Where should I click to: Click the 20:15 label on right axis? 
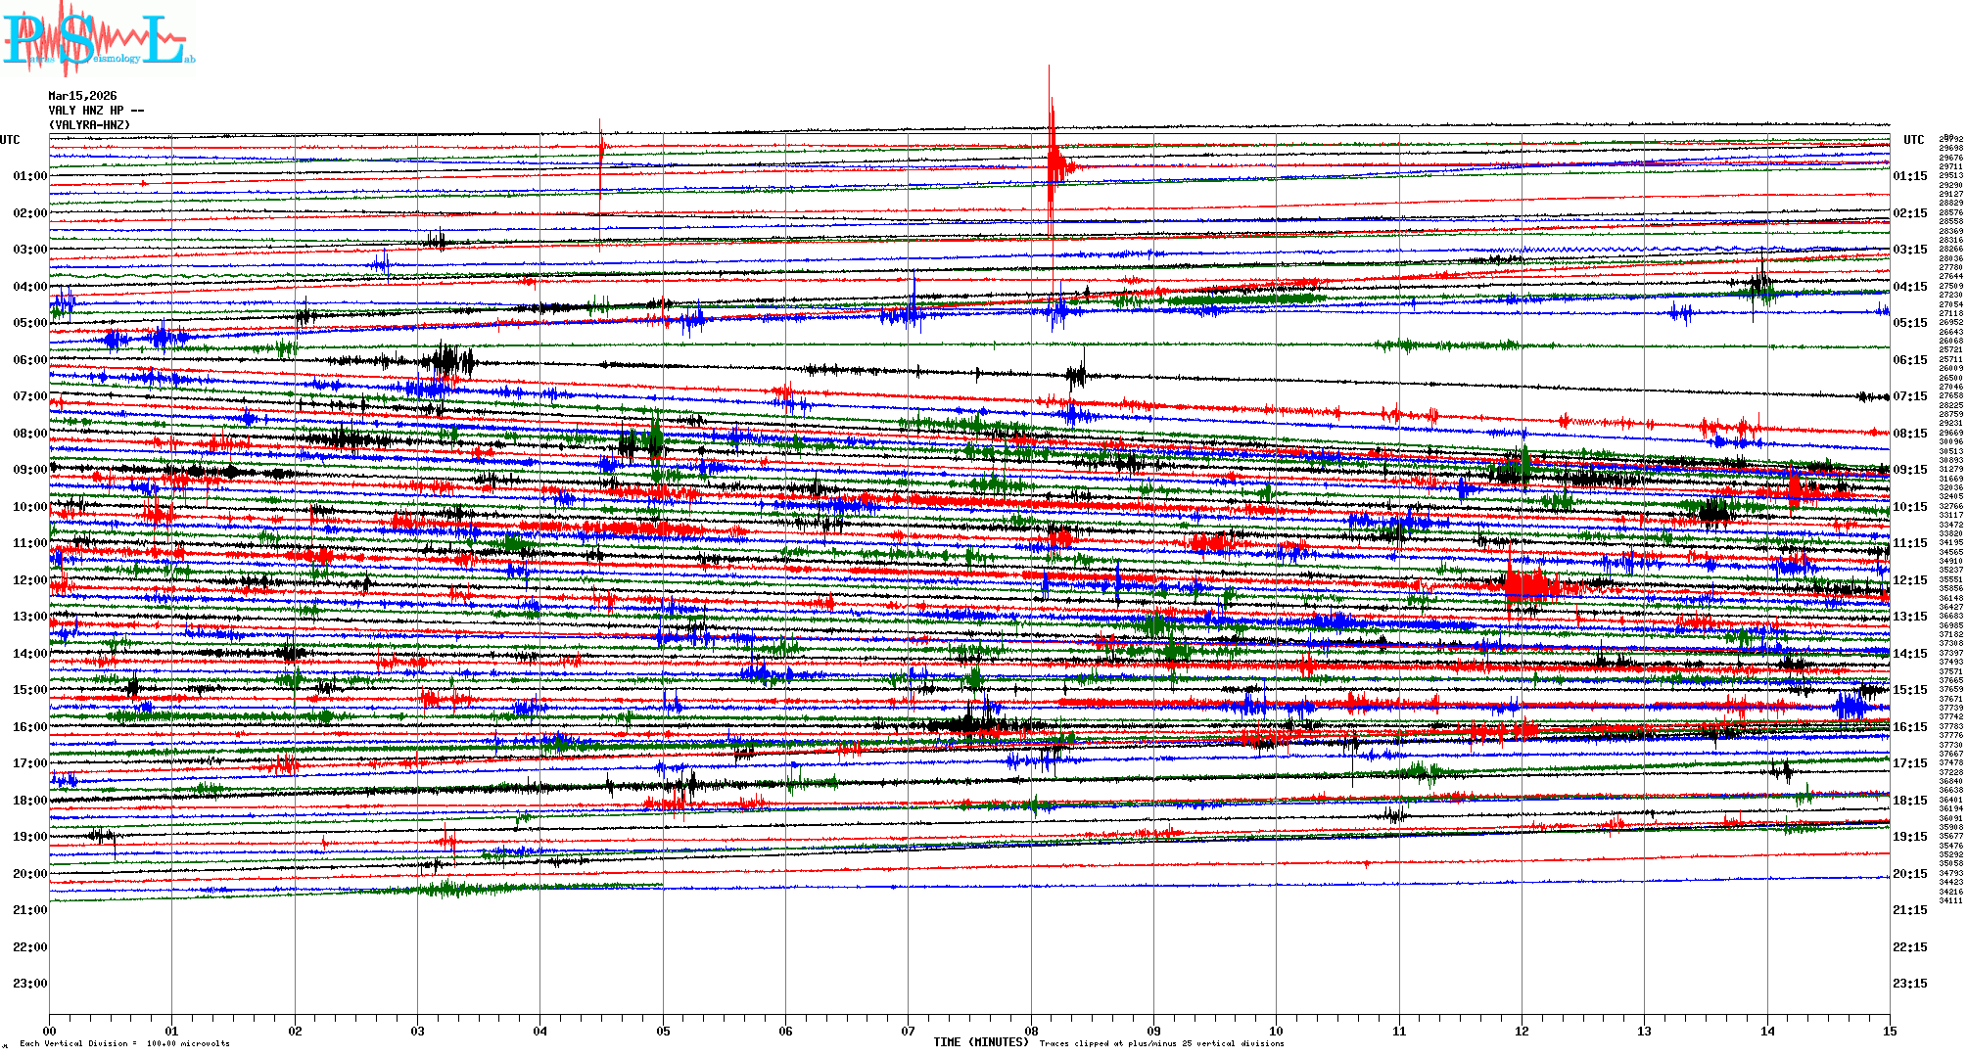pos(1909,874)
